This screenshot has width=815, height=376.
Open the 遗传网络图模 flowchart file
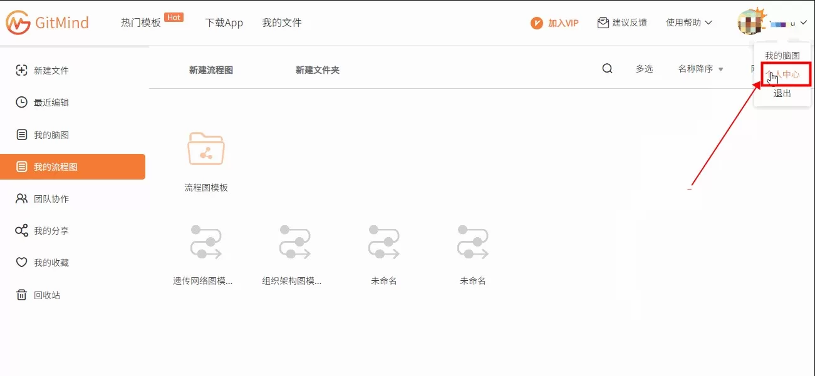[206, 242]
